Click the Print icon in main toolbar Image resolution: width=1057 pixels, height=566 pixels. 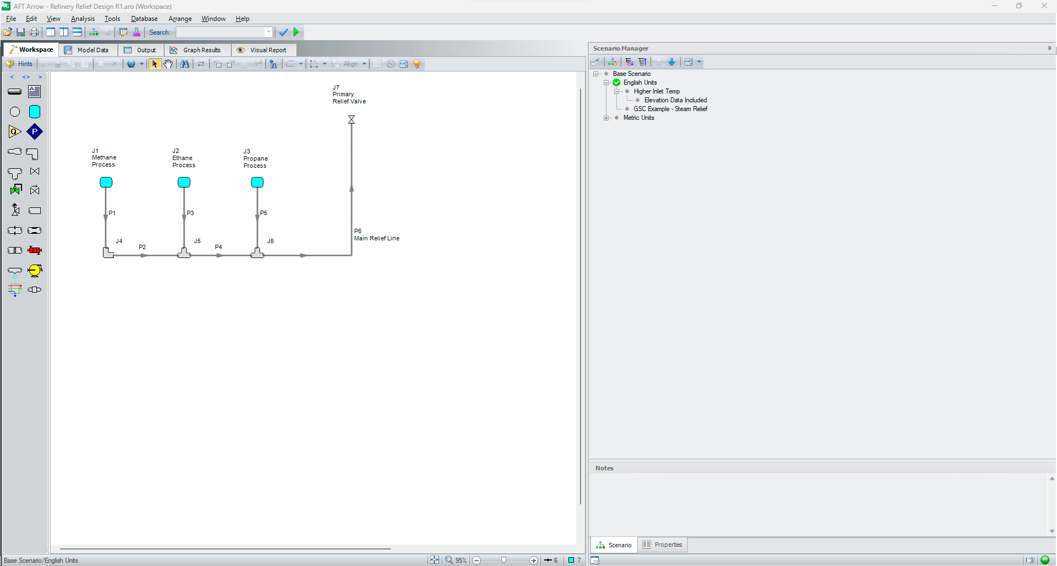tap(34, 32)
